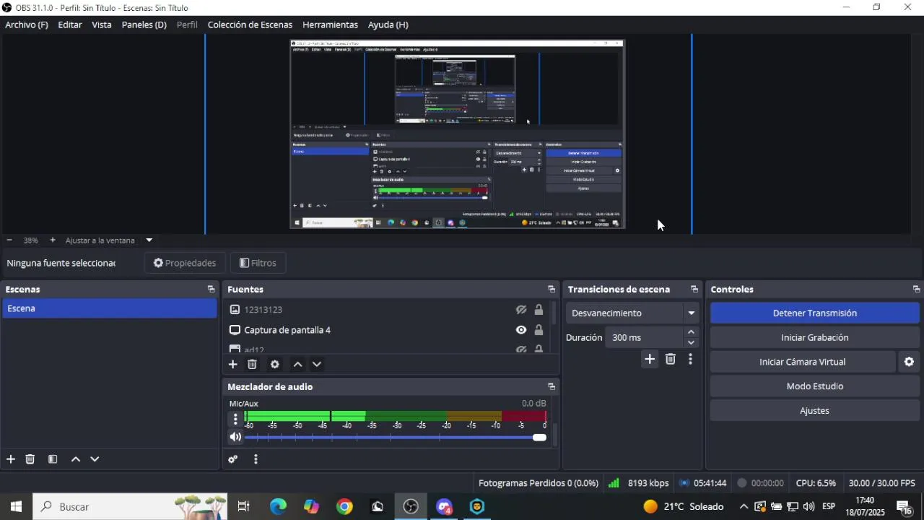Open audio mixer three-dot menu
924x520 pixels.
pyautogui.click(x=256, y=459)
